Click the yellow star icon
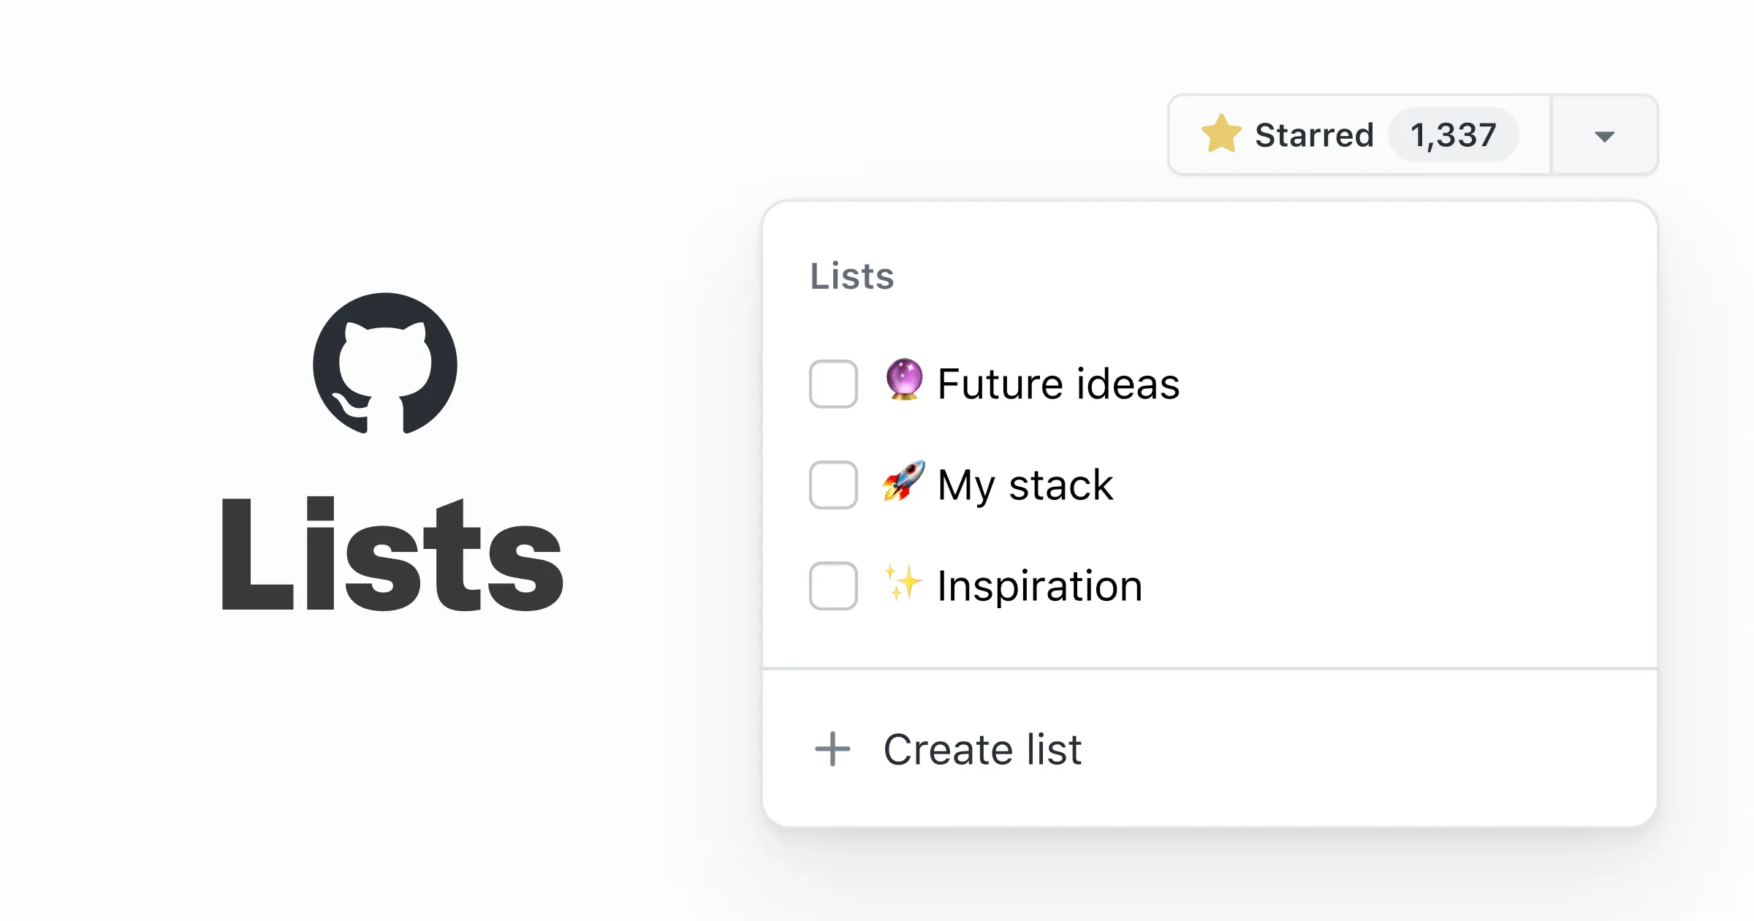The image size is (1754, 921). [1221, 134]
